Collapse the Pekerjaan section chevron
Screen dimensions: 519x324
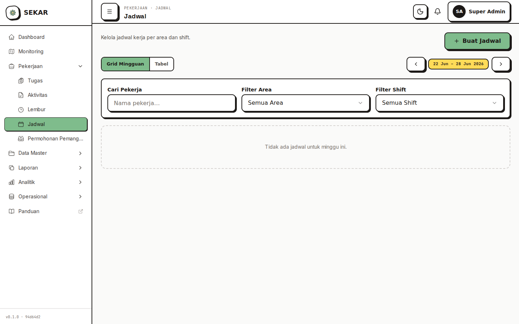80,66
